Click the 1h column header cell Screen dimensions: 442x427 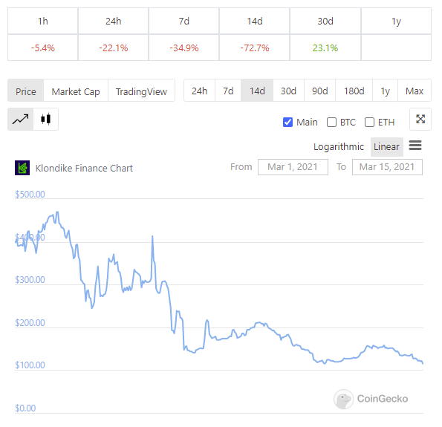click(x=43, y=21)
